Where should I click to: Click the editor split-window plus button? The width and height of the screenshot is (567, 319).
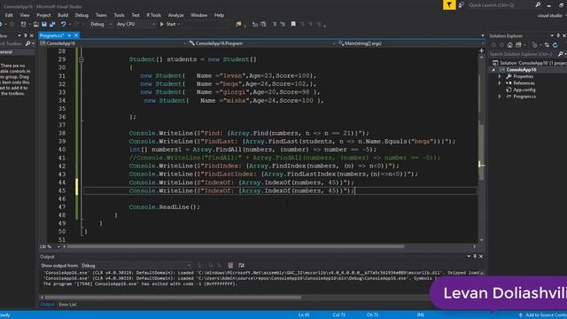[x=481, y=51]
